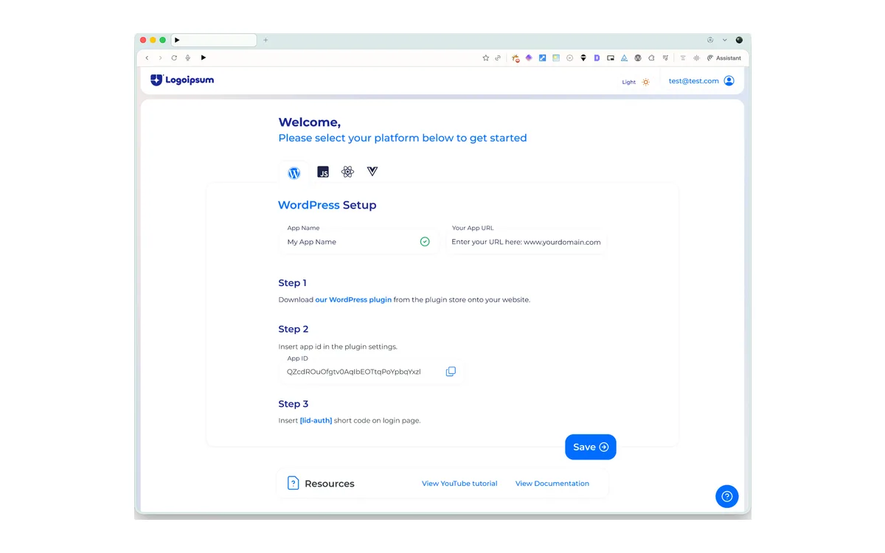Toggle the Light theme sun switch
885x553 pixels.
[645, 82]
